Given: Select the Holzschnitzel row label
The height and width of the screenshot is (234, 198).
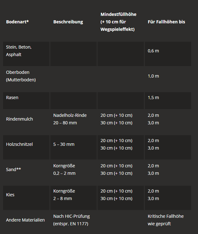Looking at the screenshot, I should 19,144.
